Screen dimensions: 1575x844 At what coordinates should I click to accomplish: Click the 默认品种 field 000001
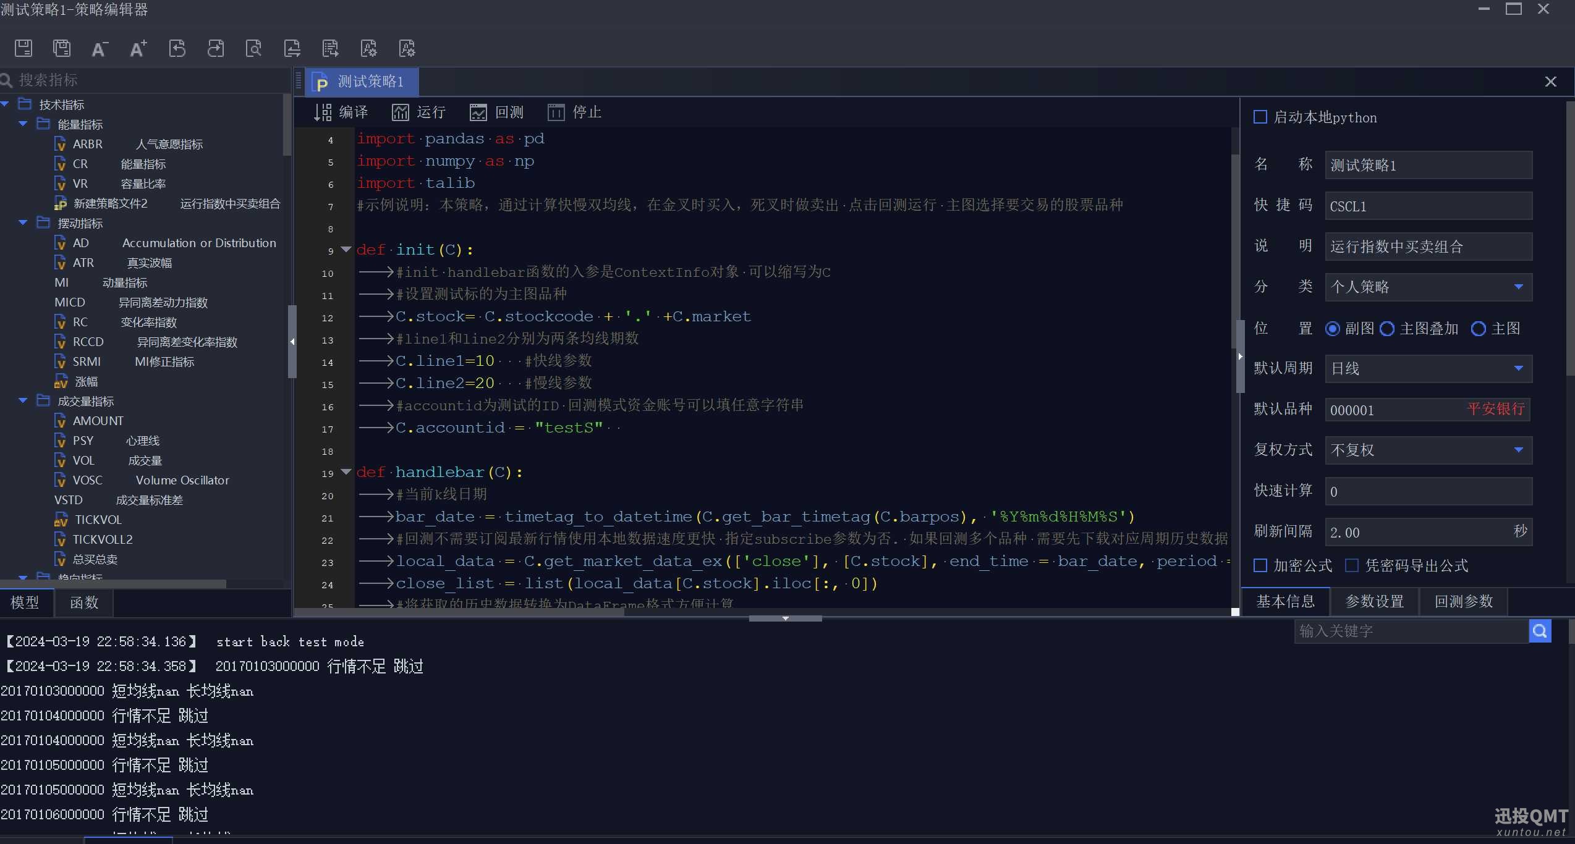(1429, 410)
